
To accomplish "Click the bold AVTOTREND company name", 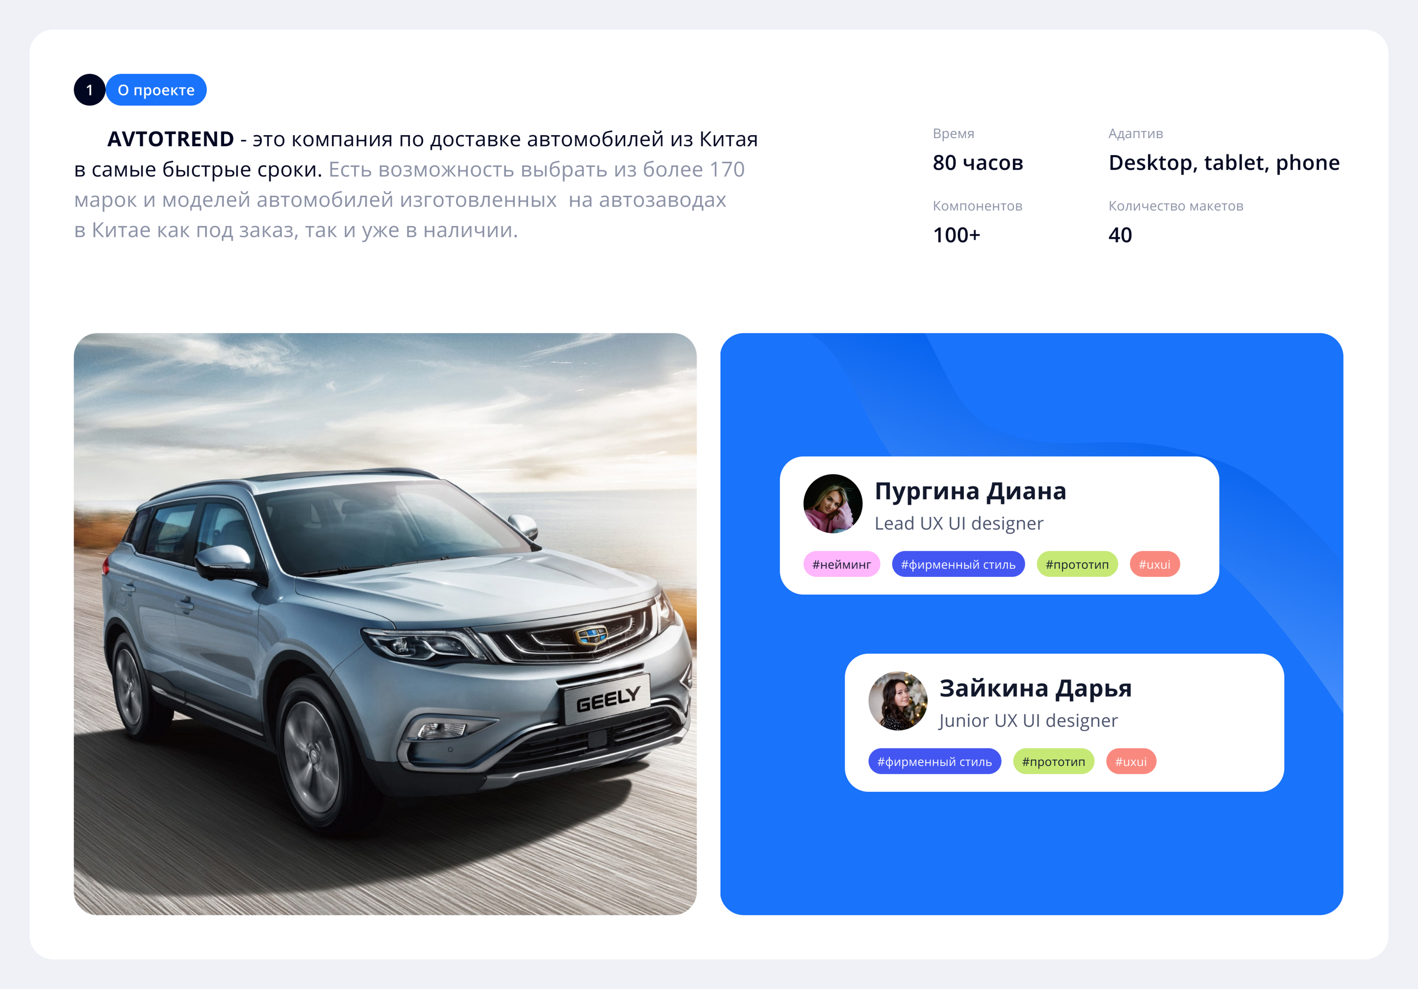I will tap(171, 139).
